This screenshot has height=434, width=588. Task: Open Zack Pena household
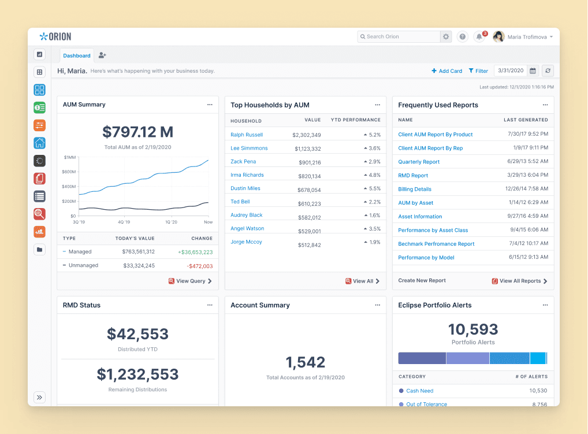(243, 162)
